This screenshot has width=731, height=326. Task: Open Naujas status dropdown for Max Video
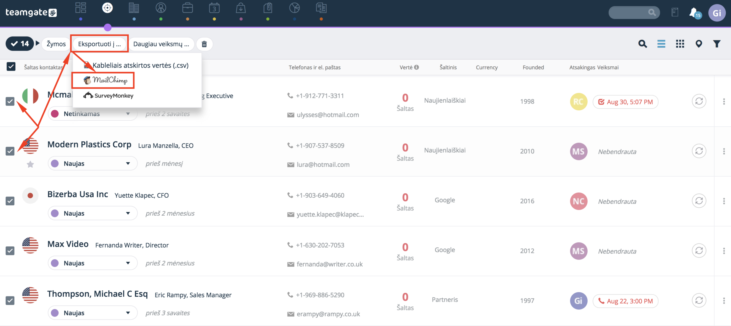point(93,263)
